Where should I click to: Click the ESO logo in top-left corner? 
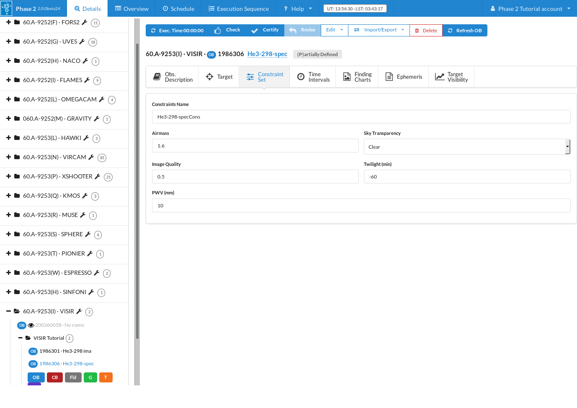(x=6, y=8)
